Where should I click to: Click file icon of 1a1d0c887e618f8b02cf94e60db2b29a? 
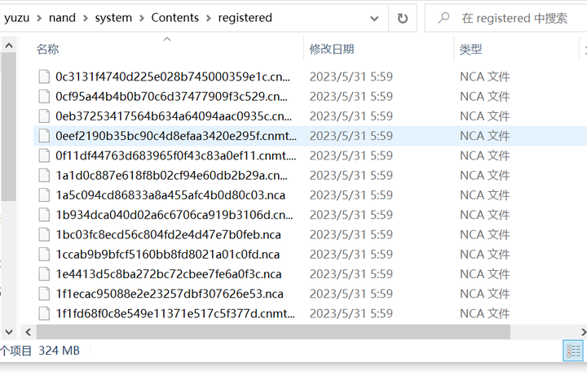44,176
